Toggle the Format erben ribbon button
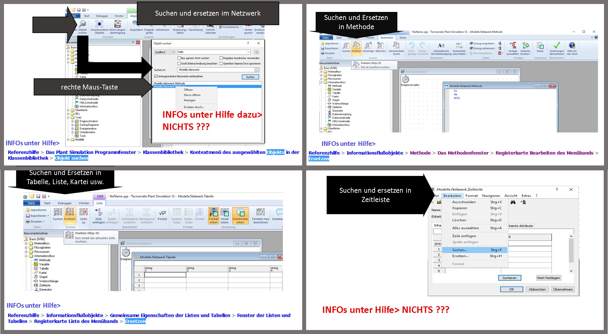The height and width of the screenshot is (334, 608). tap(214, 216)
